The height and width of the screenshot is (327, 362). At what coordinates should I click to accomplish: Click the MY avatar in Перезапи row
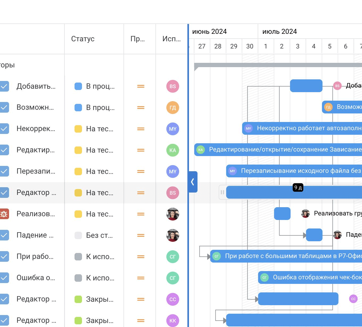click(x=173, y=171)
